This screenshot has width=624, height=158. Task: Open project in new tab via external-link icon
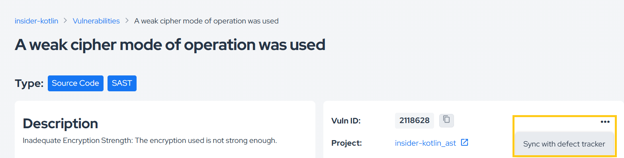pyautogui.click(x=464, y=143)
